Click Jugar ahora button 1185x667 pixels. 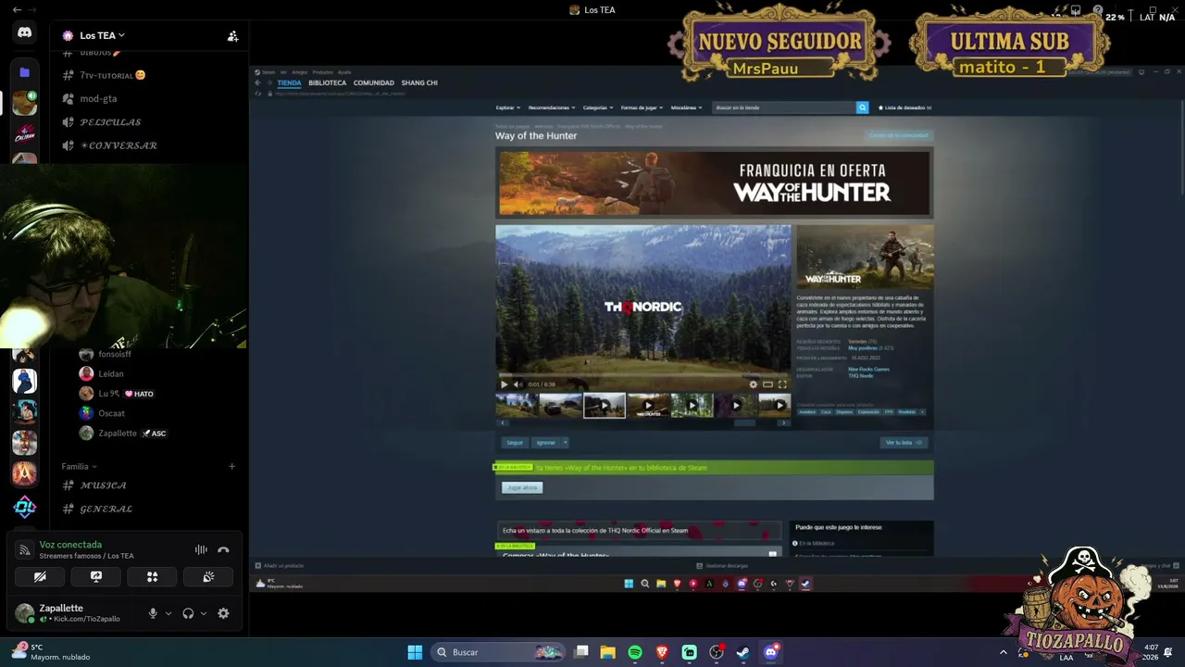[x=522, y=487]
